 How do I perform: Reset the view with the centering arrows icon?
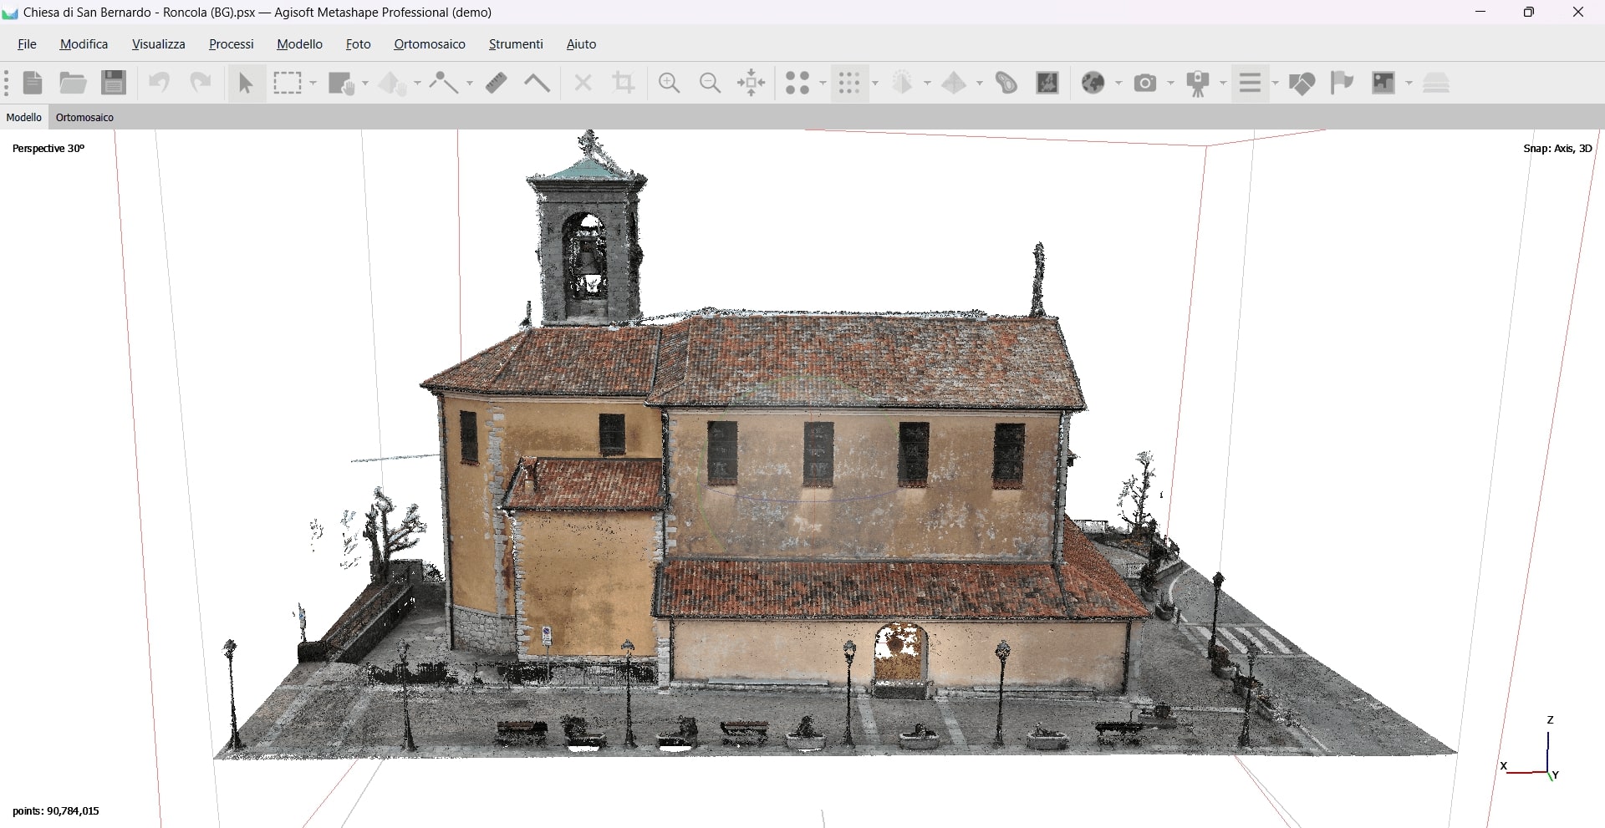752,84
